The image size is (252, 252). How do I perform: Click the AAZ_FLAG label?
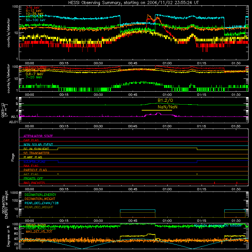point(31,174)
